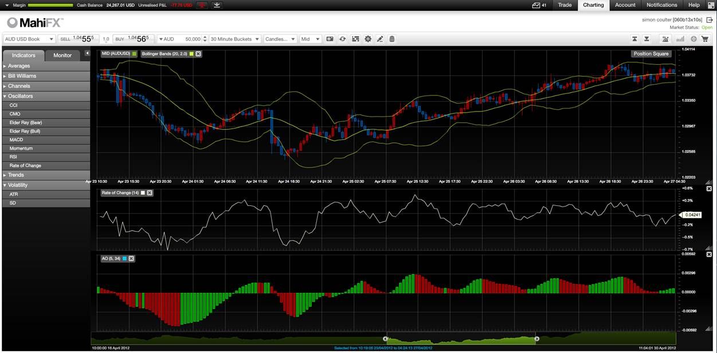
Task: Expand the Averages indicator group
Action: tap(46, 66)
